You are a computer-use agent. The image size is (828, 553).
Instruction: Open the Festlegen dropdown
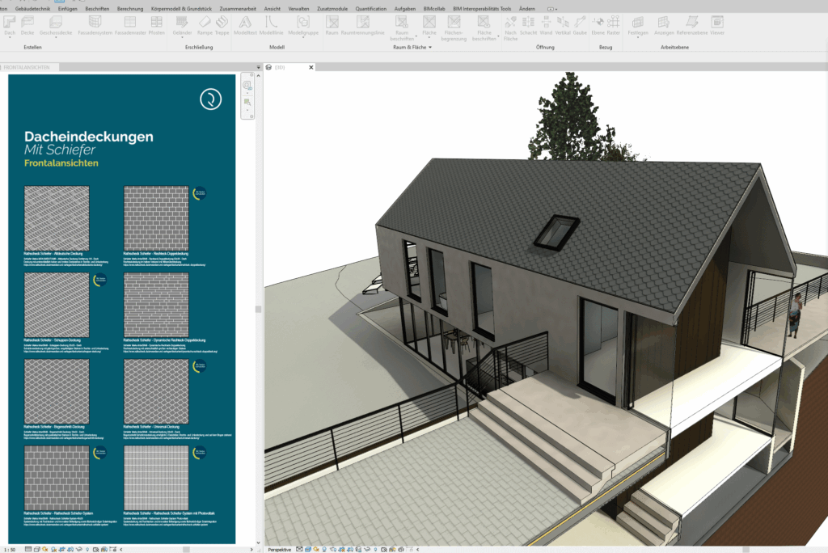click(x=638, y=38)
